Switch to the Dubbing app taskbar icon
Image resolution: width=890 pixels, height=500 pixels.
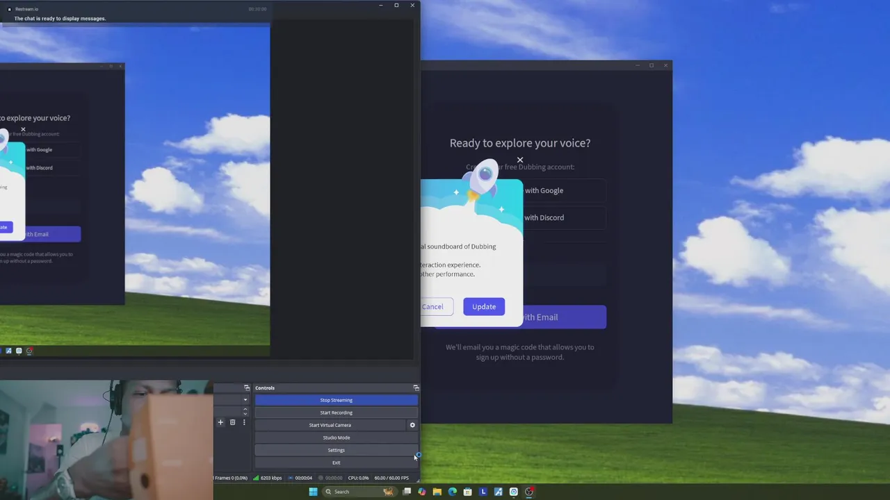(x=514, y=492)
